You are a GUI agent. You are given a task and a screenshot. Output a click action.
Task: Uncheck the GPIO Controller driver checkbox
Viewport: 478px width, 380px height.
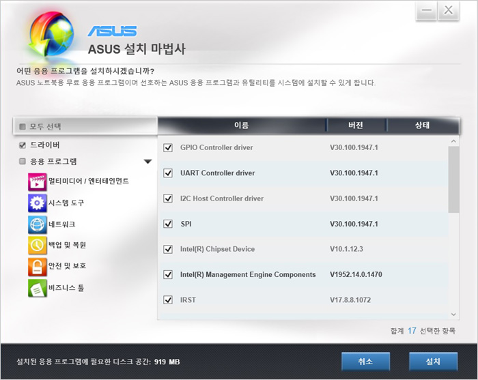(x=168, y=147)
